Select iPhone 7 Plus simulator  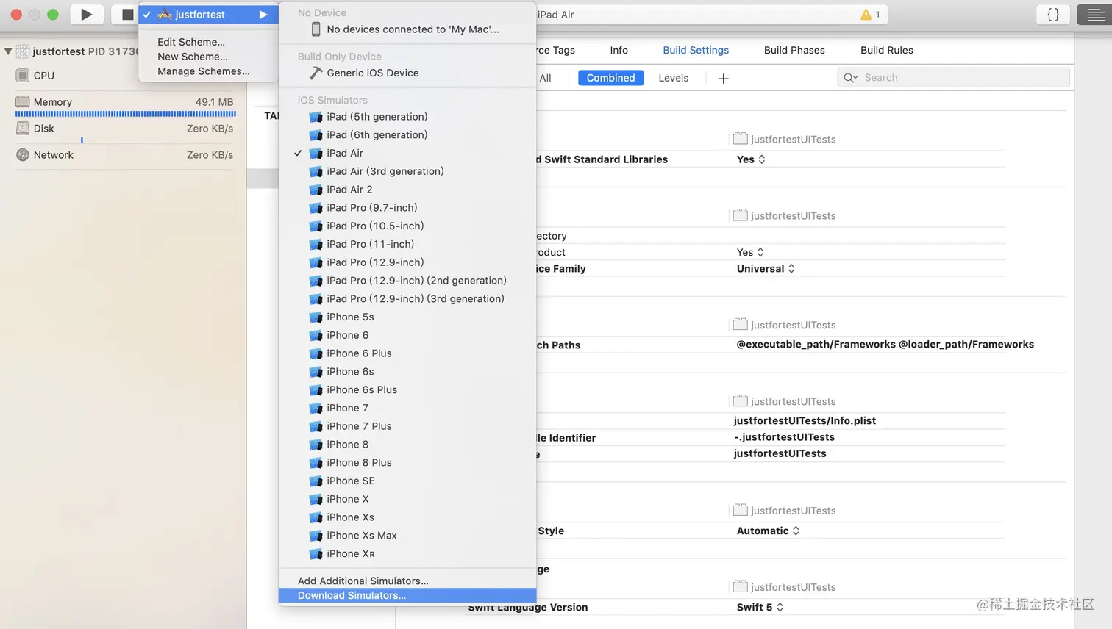407,426
